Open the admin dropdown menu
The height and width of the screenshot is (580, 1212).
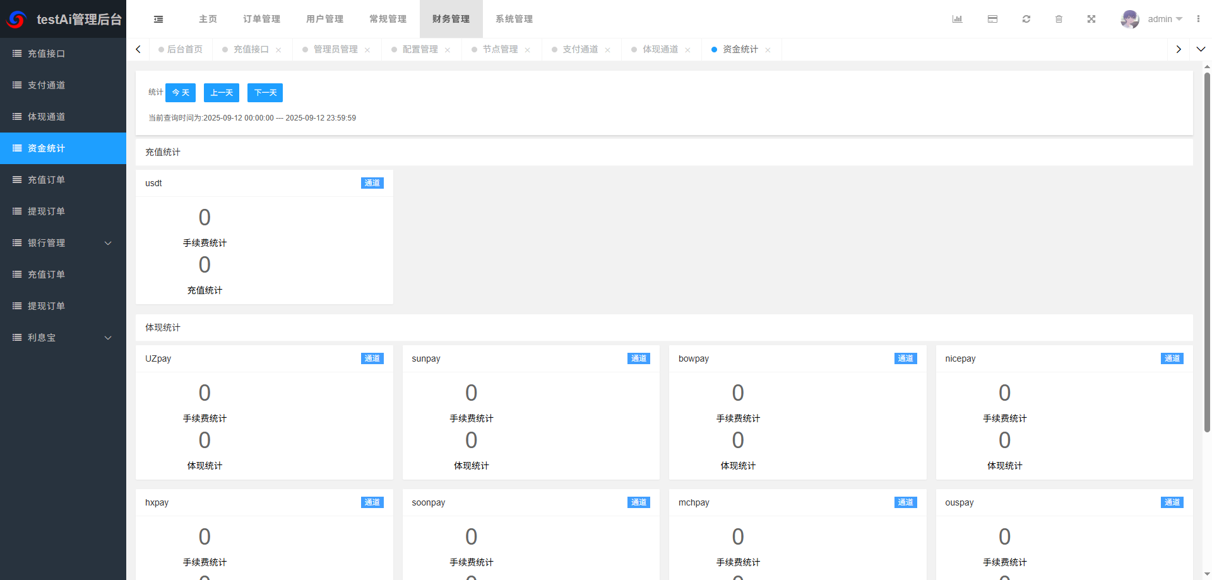[1161, 19]
